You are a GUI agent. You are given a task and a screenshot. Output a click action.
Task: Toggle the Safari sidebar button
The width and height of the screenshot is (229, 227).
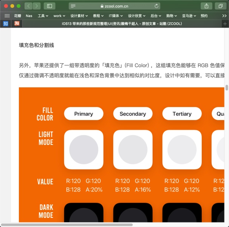pyautogui.click(x=50, y=6)
